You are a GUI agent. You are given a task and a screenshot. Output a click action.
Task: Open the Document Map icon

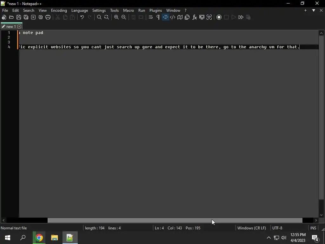180,17
